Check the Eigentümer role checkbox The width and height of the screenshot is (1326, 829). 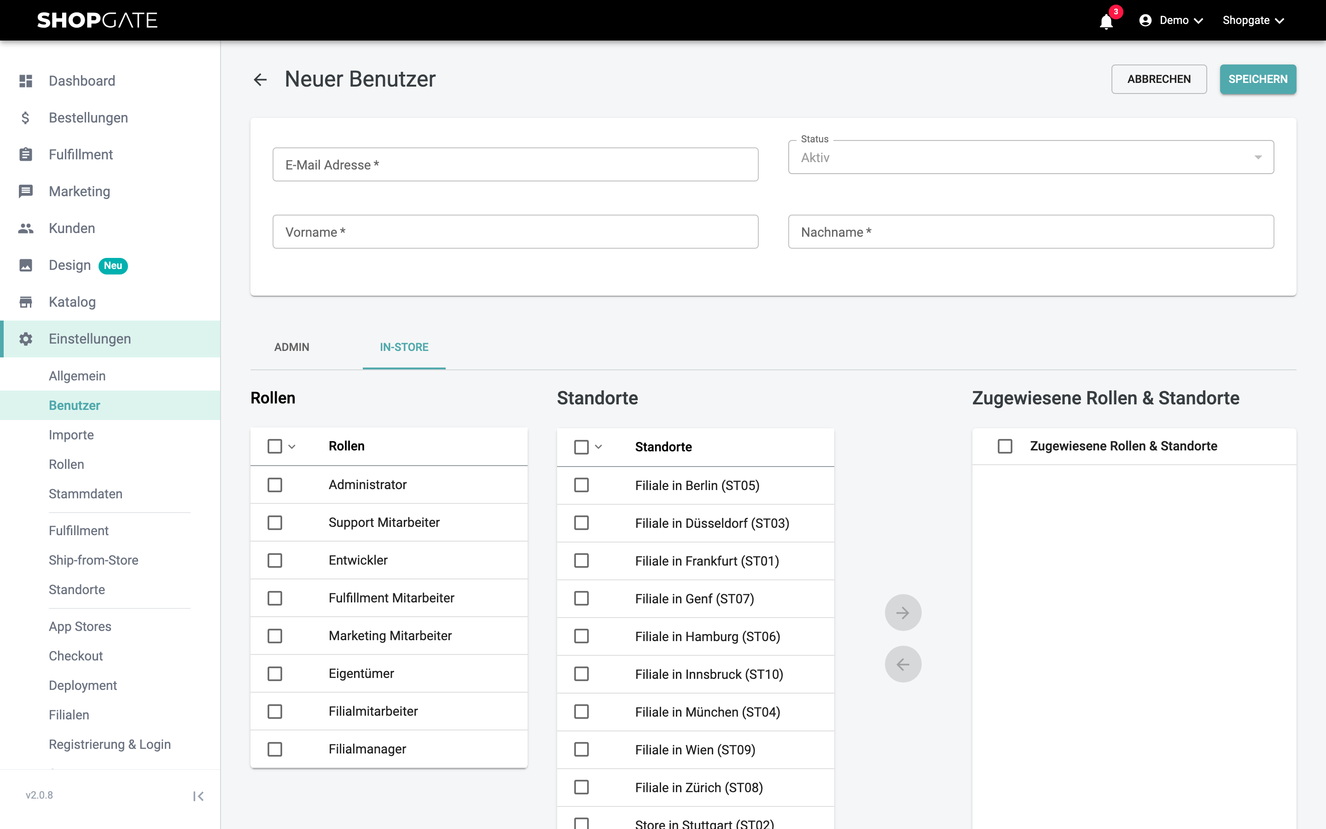tap(274, 673)
